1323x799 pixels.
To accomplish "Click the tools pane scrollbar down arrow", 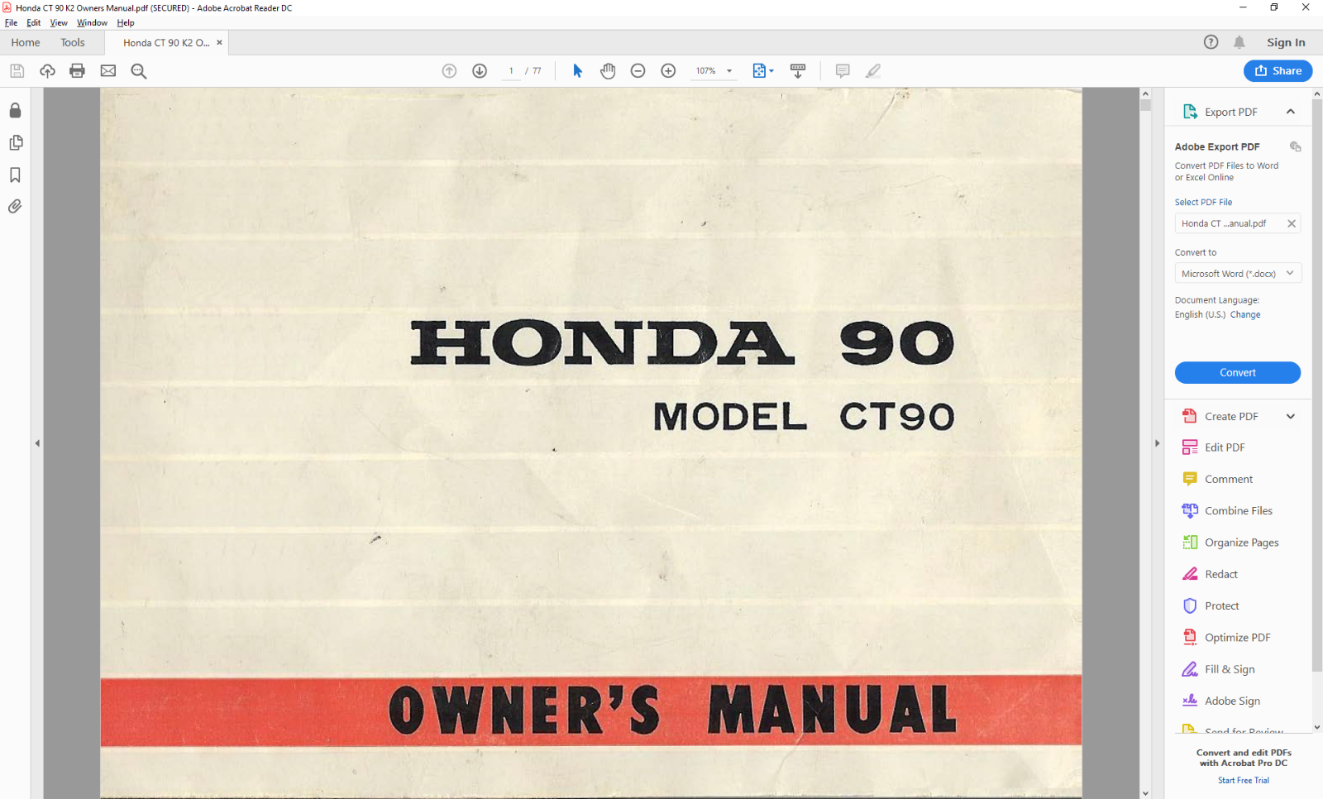I will point(1317,728).
